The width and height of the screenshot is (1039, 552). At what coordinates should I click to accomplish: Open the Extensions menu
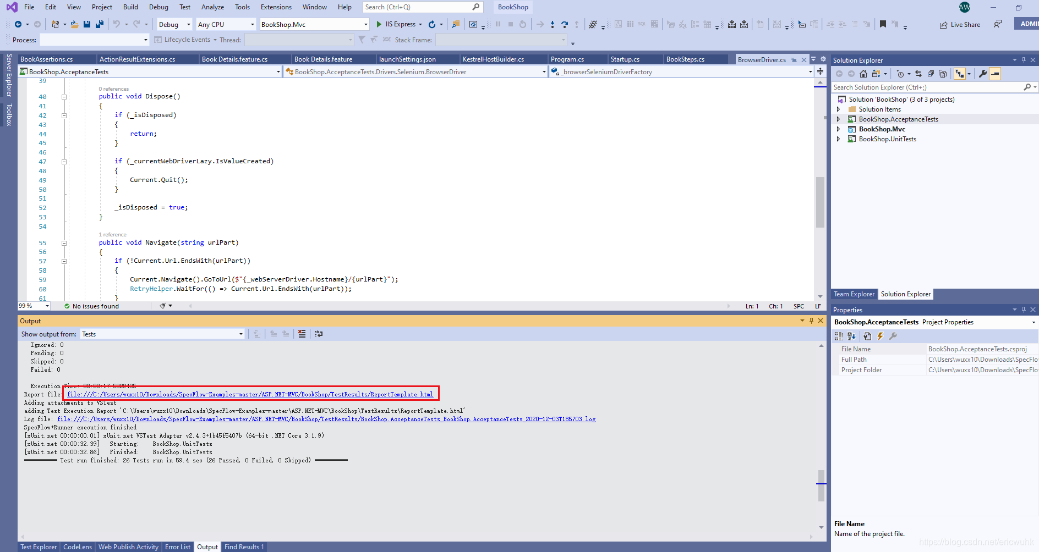[276, 7]
